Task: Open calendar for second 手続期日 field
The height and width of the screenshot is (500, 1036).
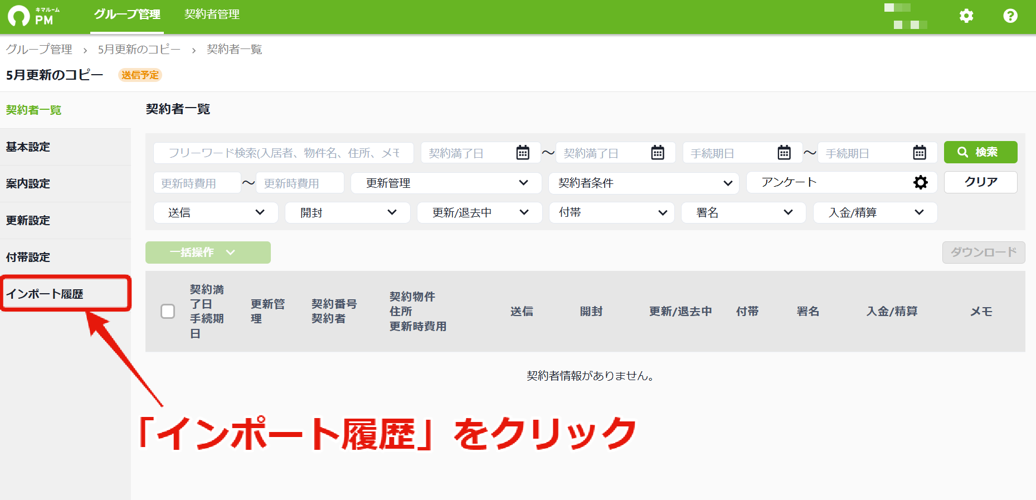Action: click(920, 152)
